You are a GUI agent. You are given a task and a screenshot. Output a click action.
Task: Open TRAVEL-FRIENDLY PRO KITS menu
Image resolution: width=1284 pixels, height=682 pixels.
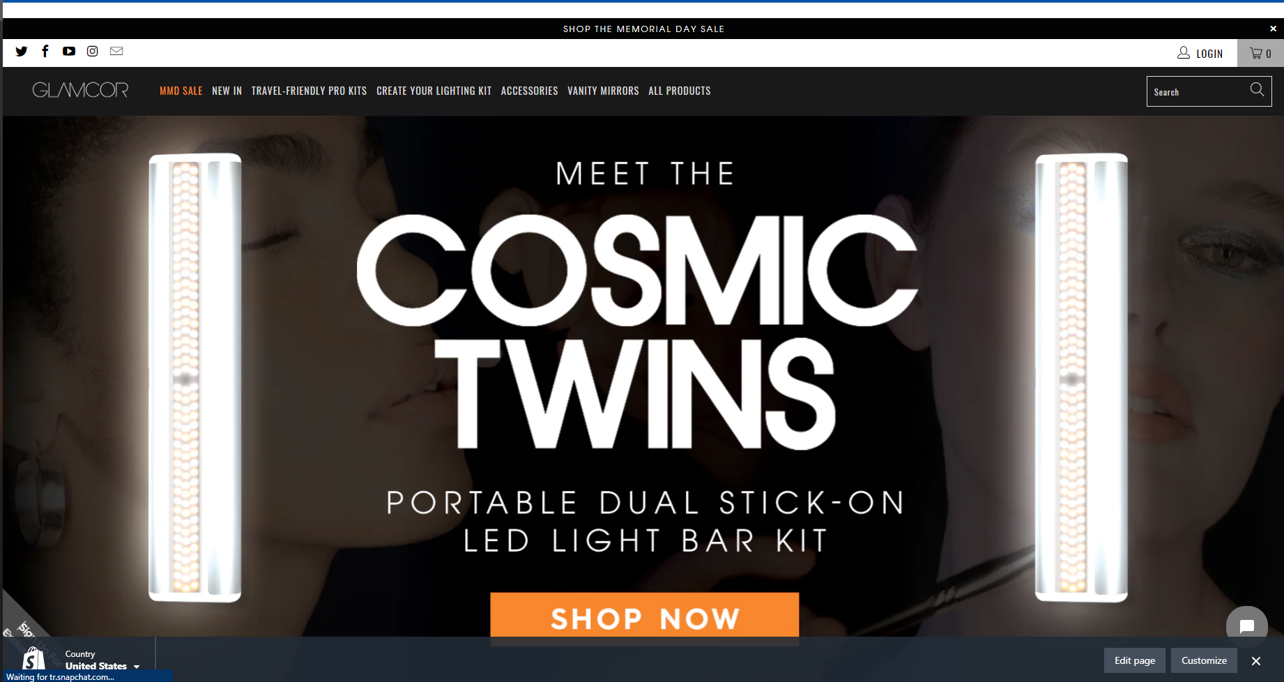coord(309,91)
